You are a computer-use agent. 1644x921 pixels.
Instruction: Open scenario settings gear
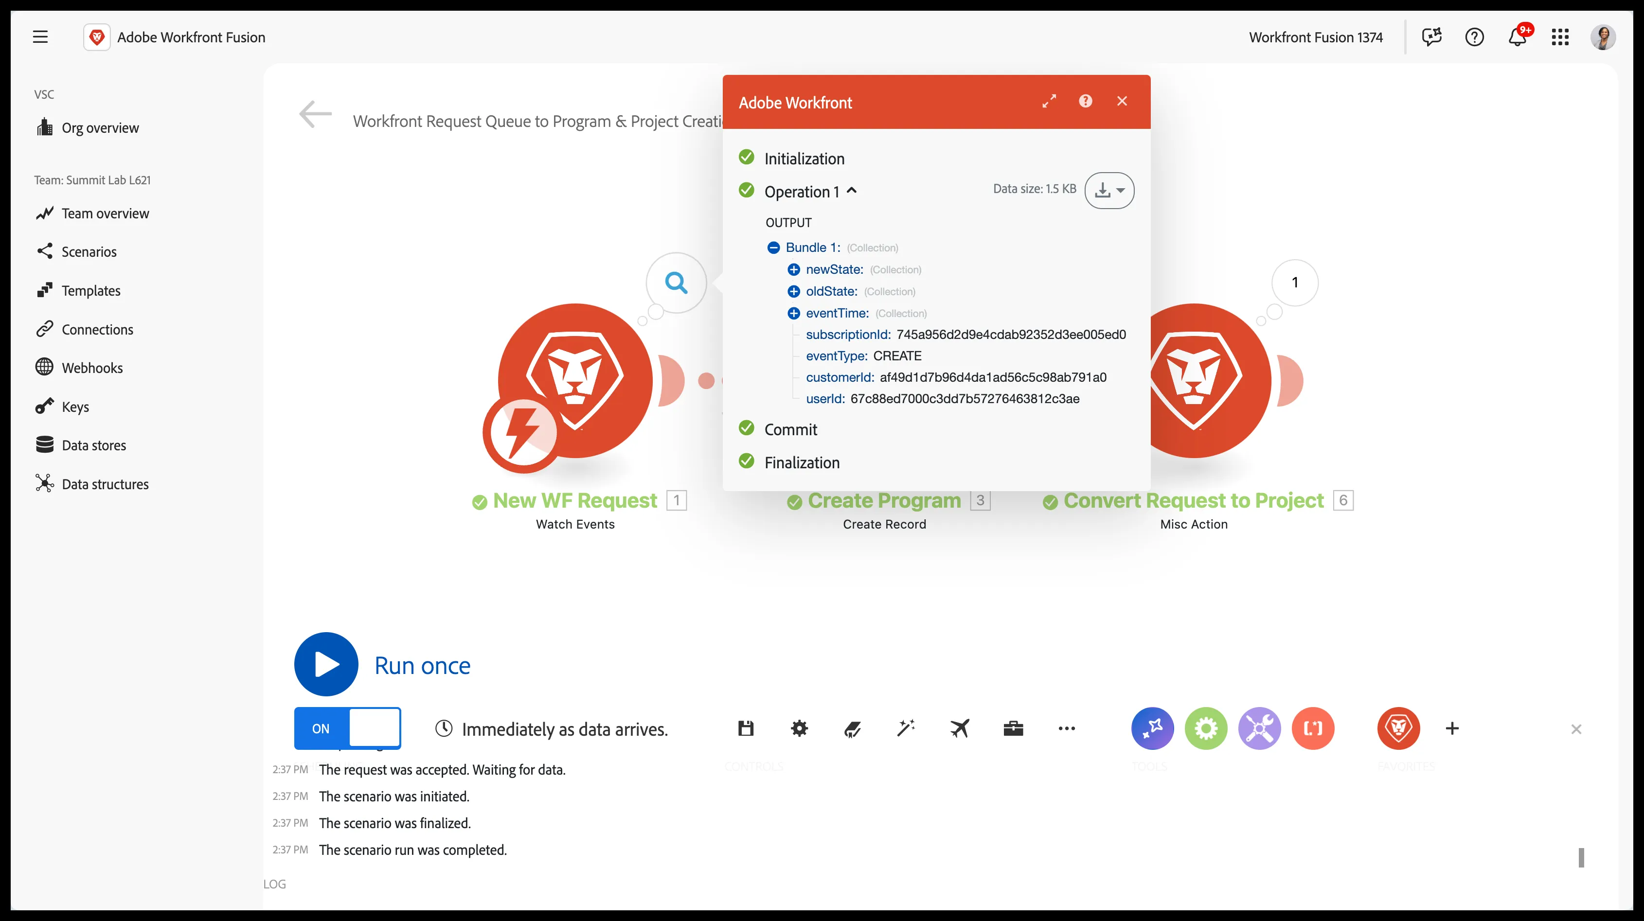pyautogui.click(x=799, y=728)
